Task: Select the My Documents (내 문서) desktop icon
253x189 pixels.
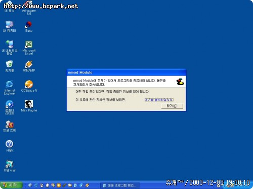Action: pyautogui.click(x=10, y=7)
